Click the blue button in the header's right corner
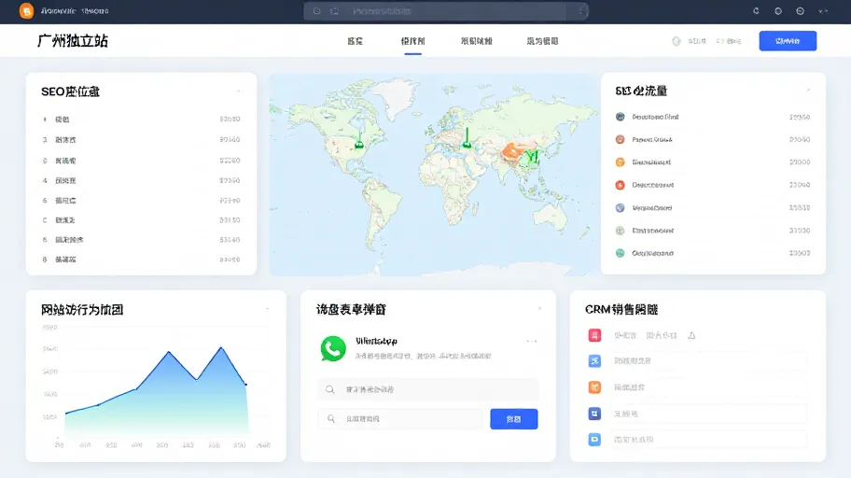This screenshot has width=851, height=478. 788,41
